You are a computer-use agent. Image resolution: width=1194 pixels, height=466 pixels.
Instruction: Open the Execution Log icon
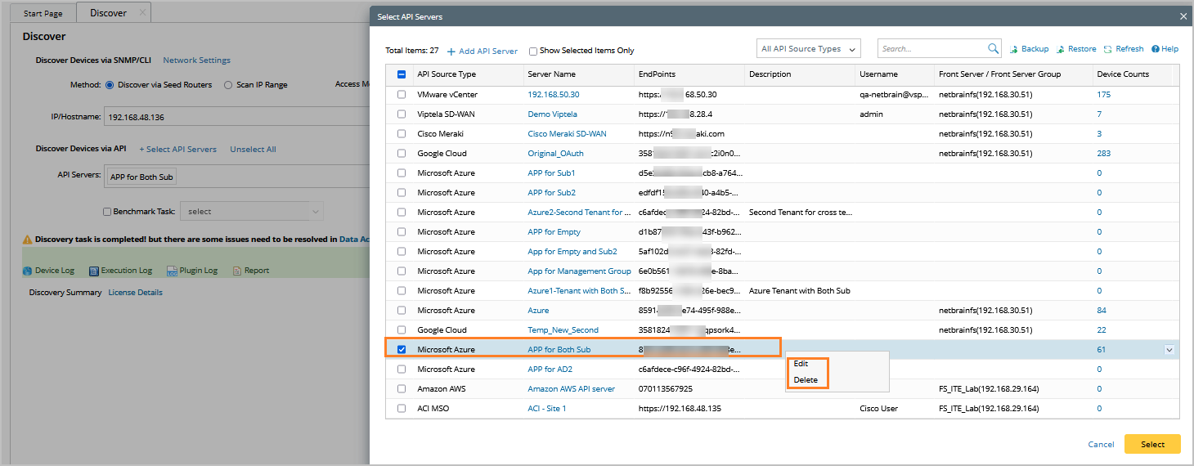(94, 271)
